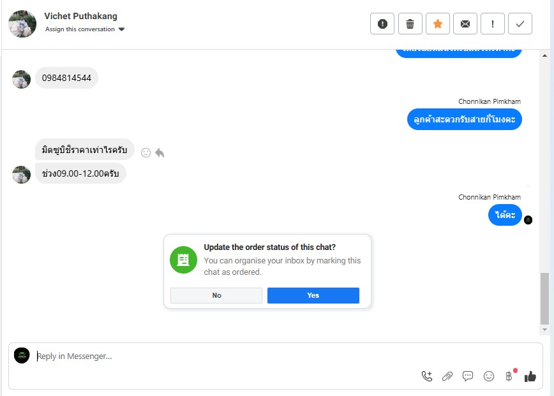Open the emoji reaction on the Mitsubishi message
Screen dimensions: 554x396
coord(146,152)
